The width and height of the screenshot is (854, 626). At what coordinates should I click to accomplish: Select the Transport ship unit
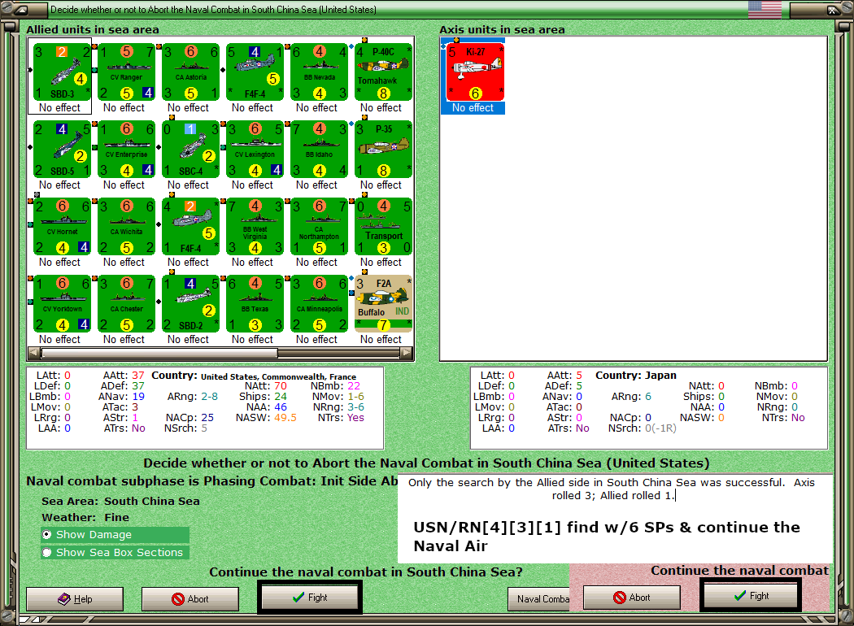click(384, 227)
